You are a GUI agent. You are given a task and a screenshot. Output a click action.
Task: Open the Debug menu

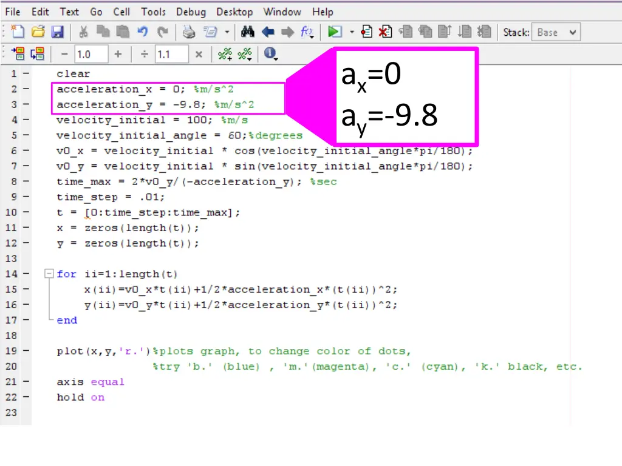coord(191,12)
